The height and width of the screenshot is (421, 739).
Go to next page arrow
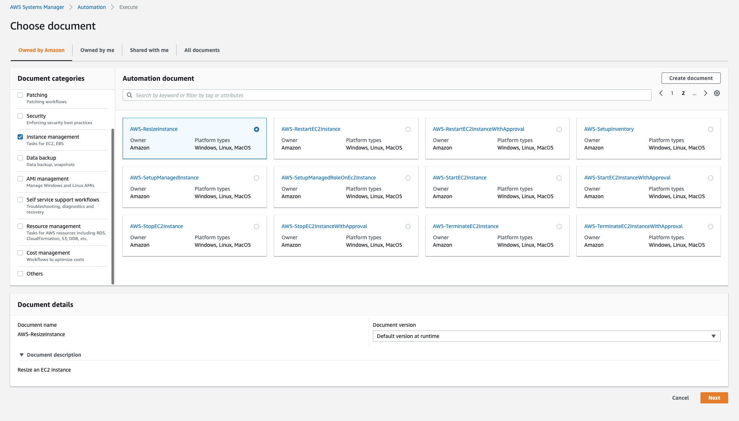coord(705,93)
